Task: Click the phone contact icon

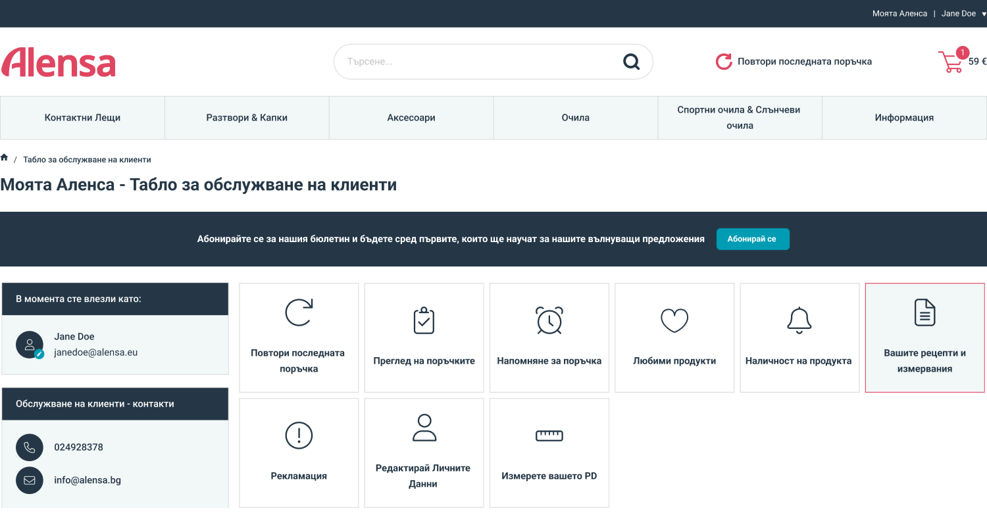Action: coord(30,447)
